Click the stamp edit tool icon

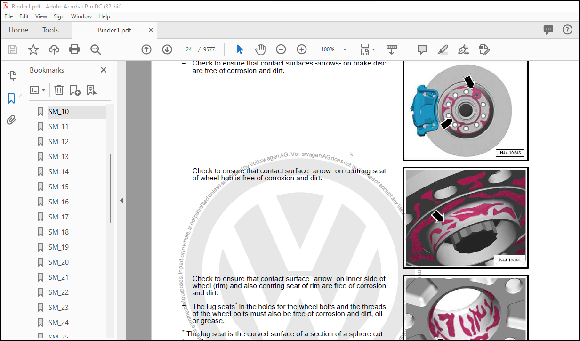pos(484,49)
